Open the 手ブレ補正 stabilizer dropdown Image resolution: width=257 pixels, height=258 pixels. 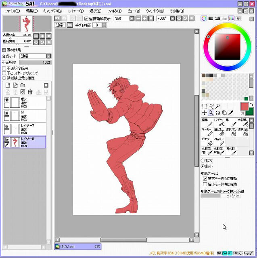click(104, 25)
